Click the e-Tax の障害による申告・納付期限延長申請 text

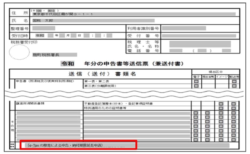pos(65,145)
